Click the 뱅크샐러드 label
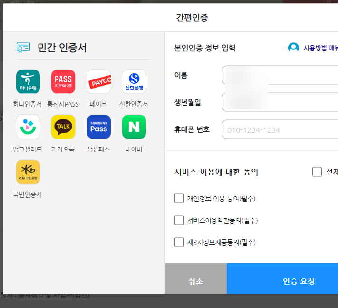The image size is (338, 308). click(x=28, y=149)
